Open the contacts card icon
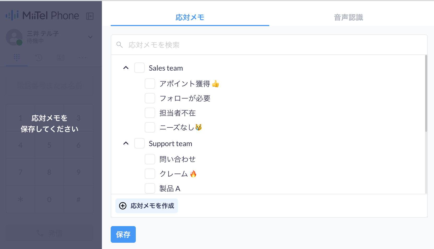The image size is (434, 249). (61, 58)
